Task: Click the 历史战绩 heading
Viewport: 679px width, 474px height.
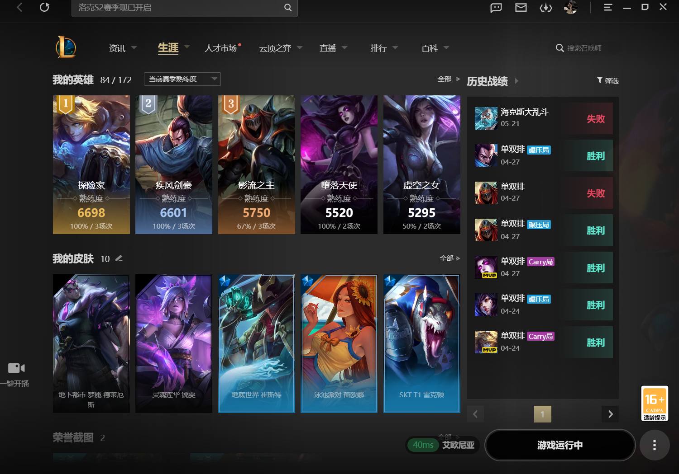Action: [488, 81]
